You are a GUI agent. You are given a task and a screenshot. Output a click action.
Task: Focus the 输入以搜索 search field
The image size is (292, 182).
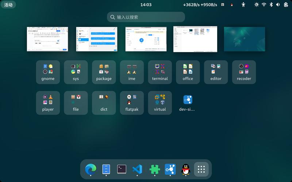[146, 17]
